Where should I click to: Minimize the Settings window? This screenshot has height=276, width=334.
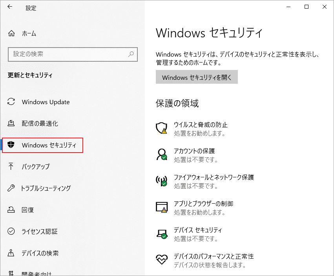point(288,7)
